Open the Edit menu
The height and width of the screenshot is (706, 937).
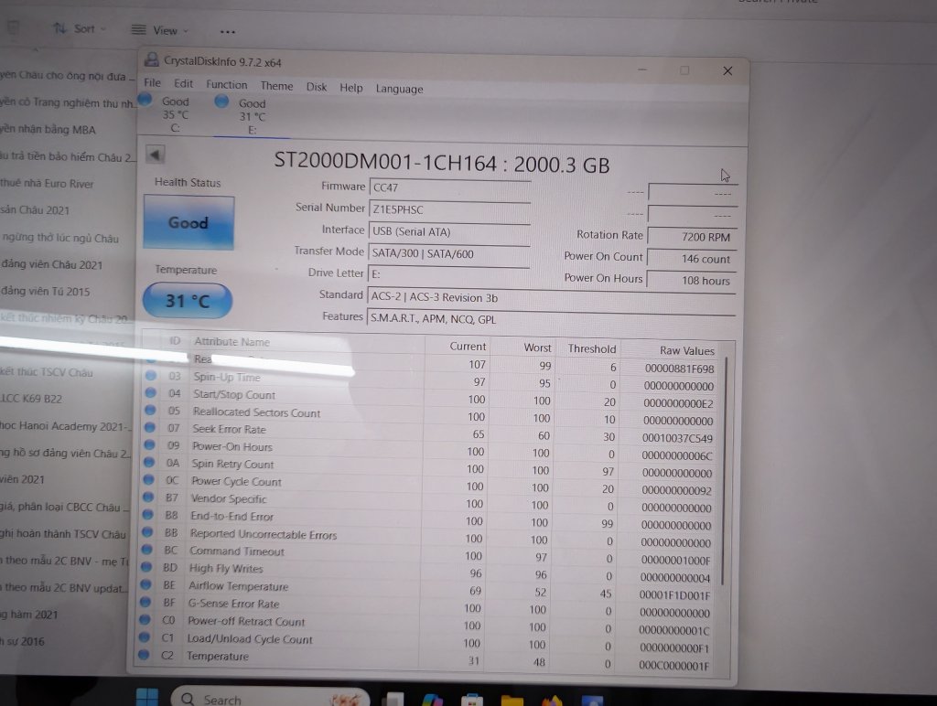(183, 83)
